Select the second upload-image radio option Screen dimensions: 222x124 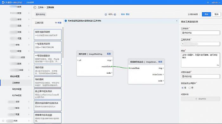pyautogui.click(x=190, y=88)
